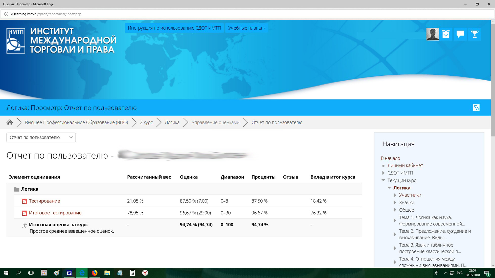Open the messages speech bubble icon

pos(460,34)
